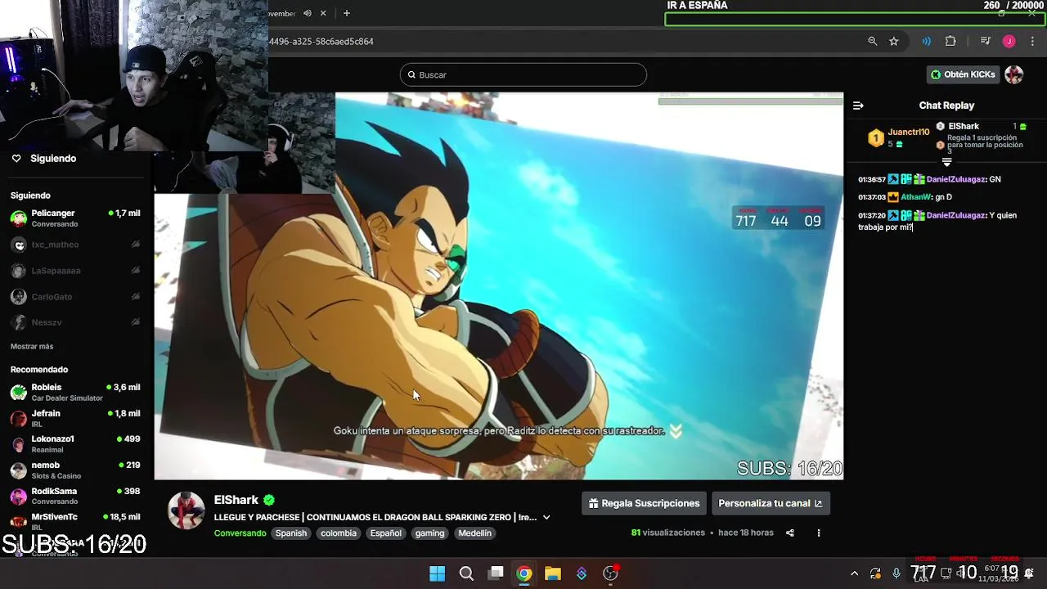1047x589 pixels.
Task: Click the video player frame
Action: (499, 286)
